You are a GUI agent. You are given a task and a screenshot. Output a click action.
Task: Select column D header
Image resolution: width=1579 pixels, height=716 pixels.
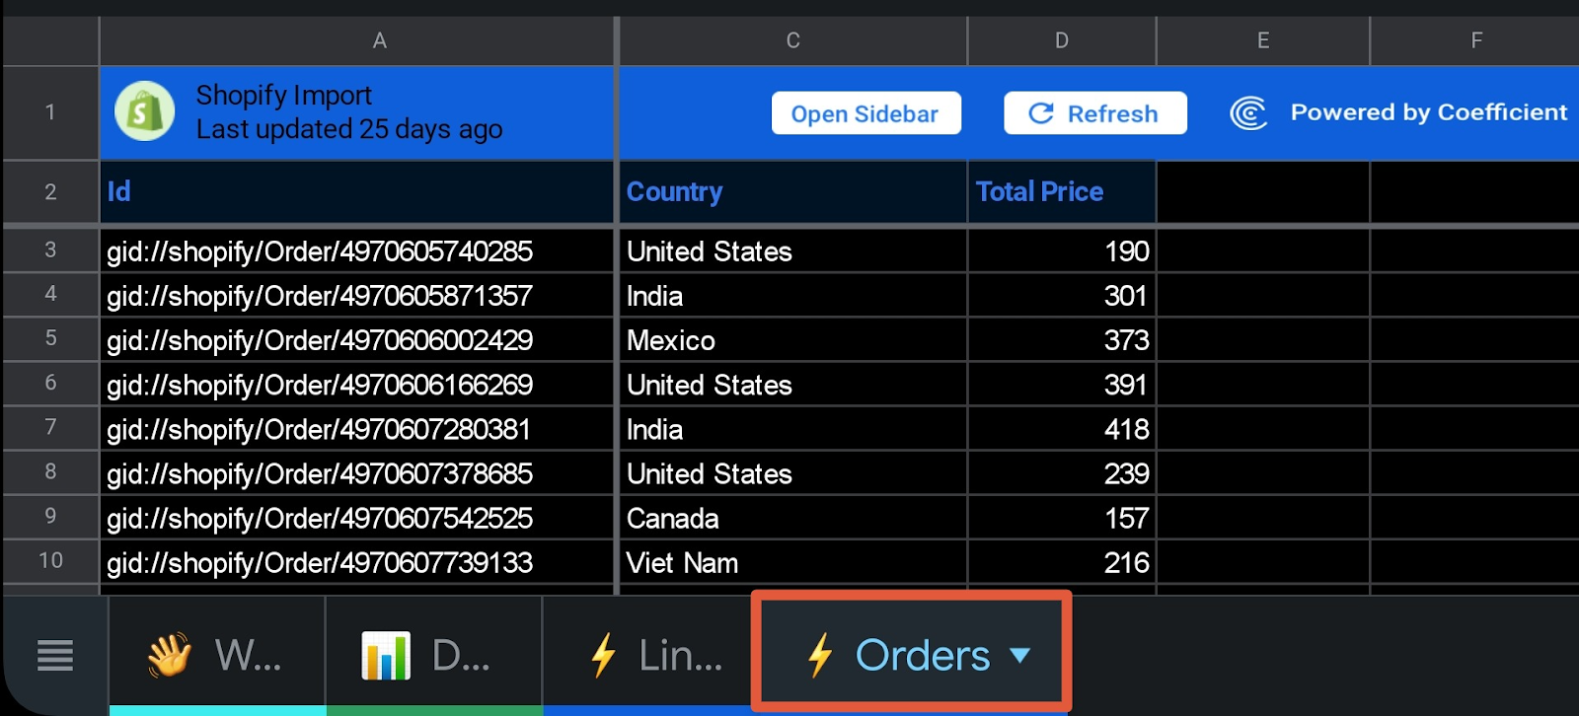(1062, 40)
